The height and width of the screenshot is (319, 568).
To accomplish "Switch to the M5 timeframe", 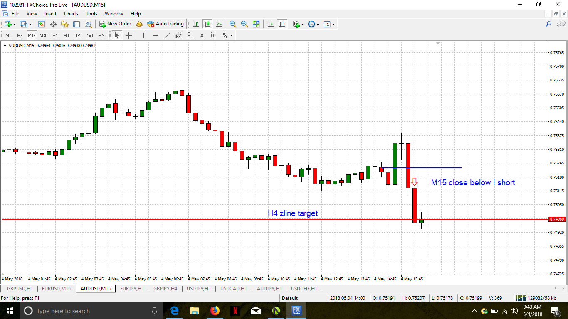I will pyautogui.click(x=20, y=36).
